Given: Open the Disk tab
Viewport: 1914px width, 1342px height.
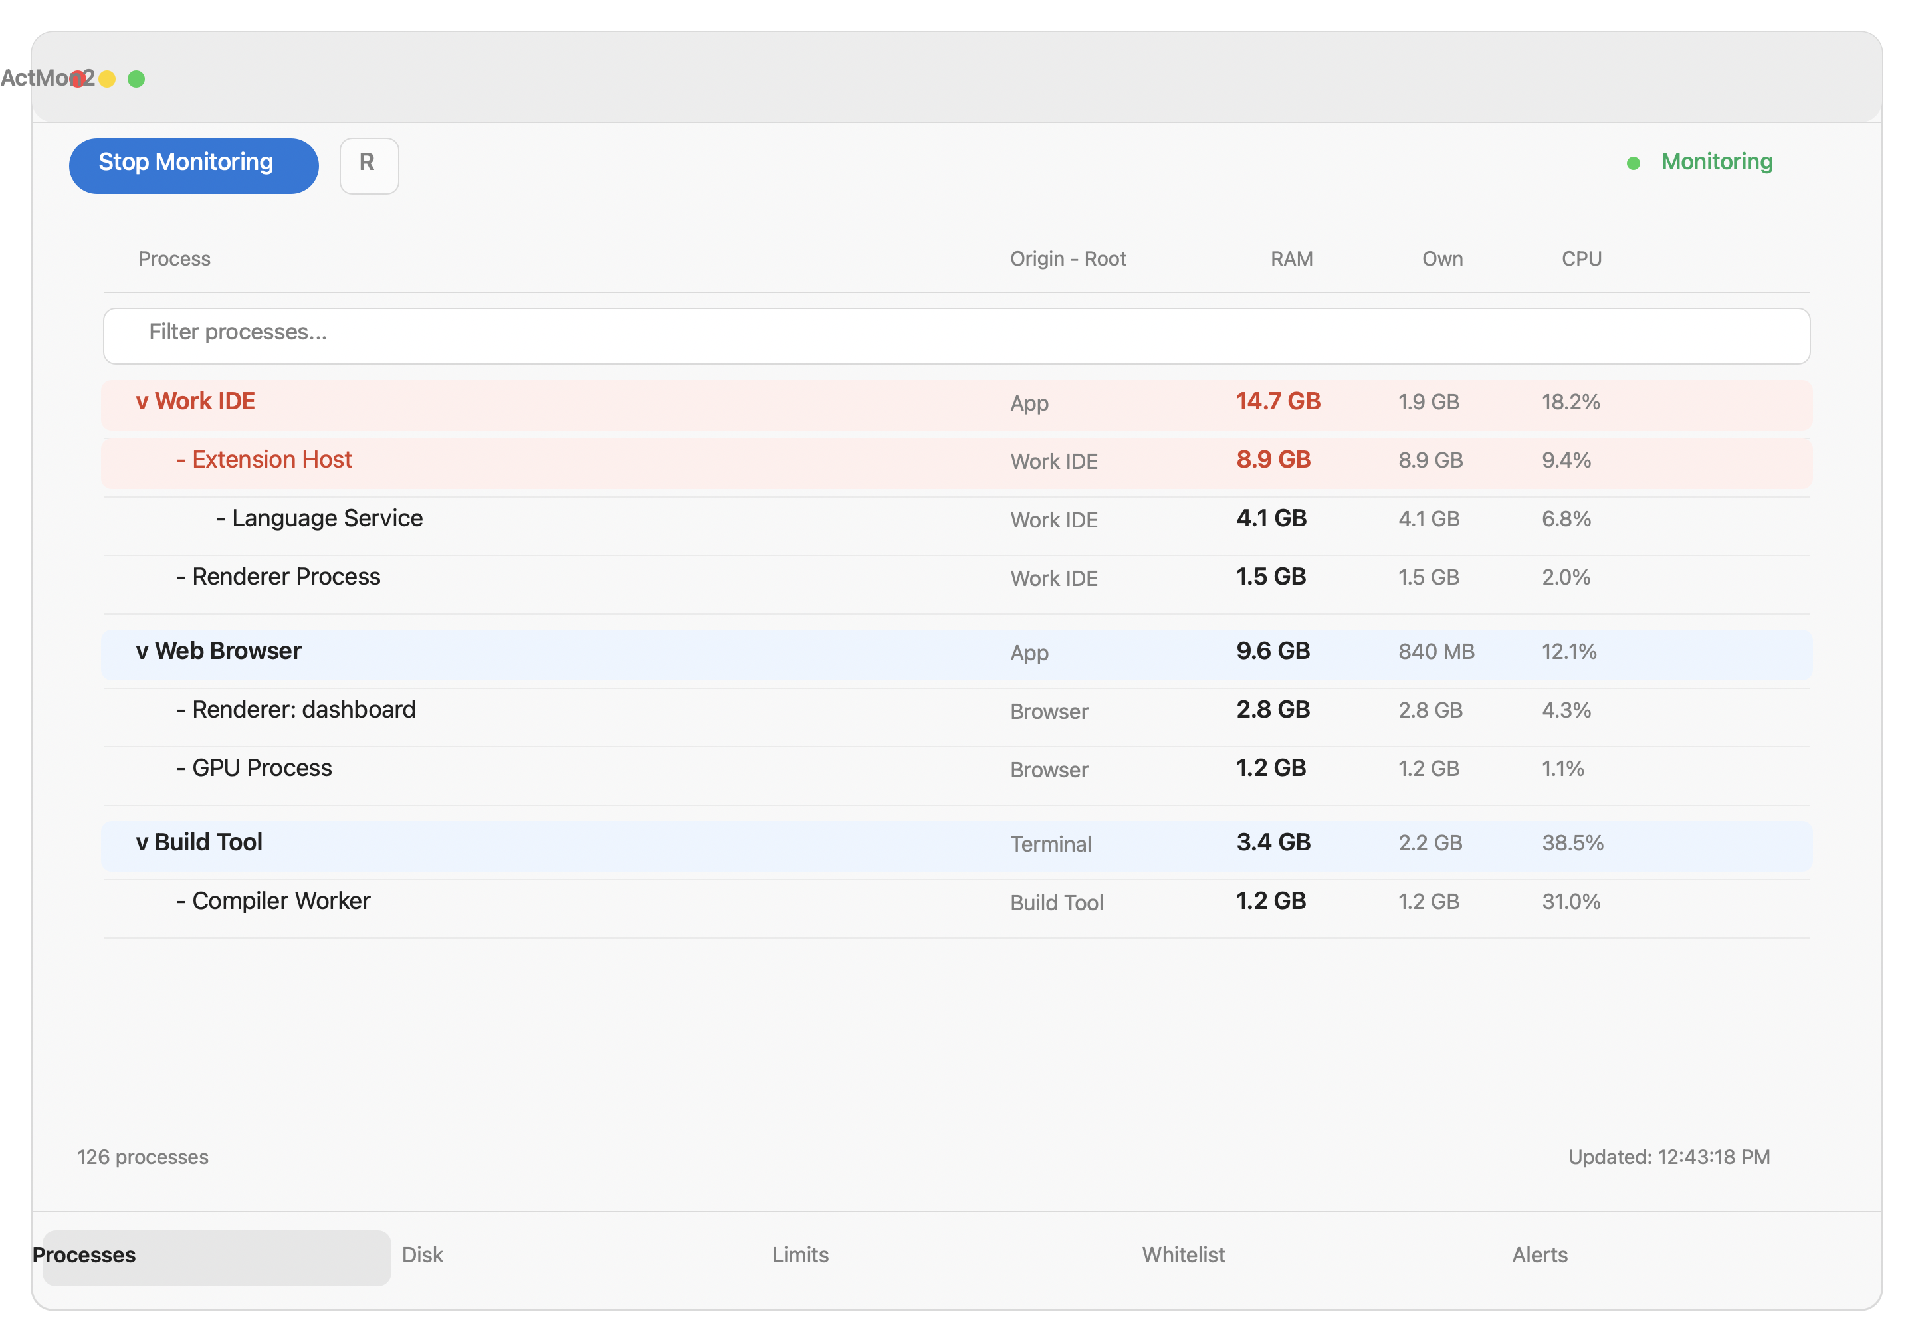Looking at the screenshot, I should 422,1256.
